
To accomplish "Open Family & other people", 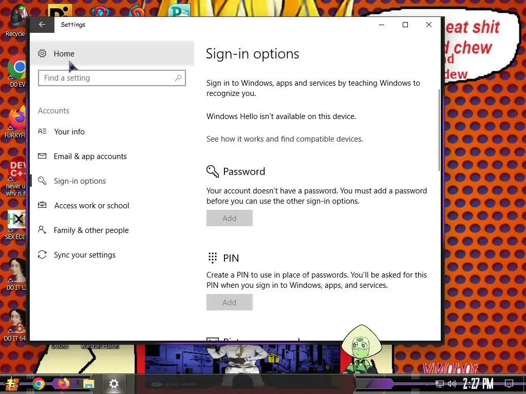I will [x=111, y=230].
